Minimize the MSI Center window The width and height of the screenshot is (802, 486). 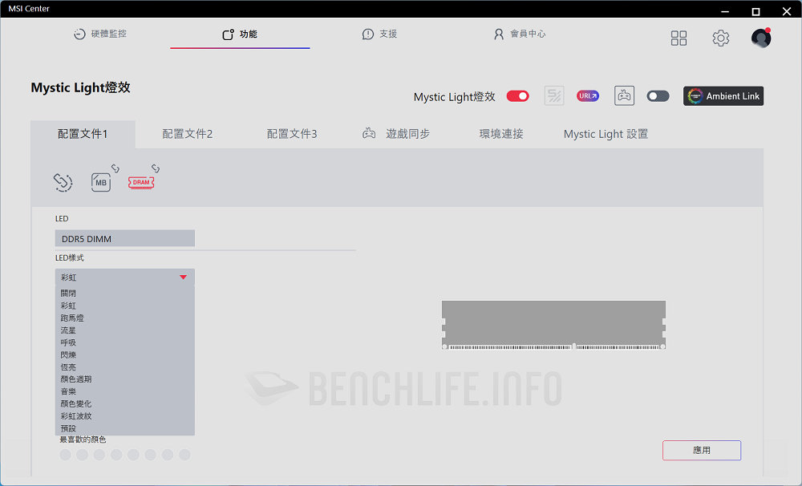(x=725, y=10)
